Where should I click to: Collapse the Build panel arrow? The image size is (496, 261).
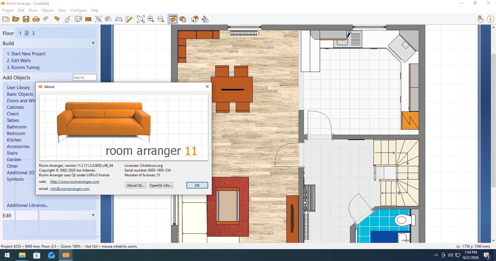point(93,43)
